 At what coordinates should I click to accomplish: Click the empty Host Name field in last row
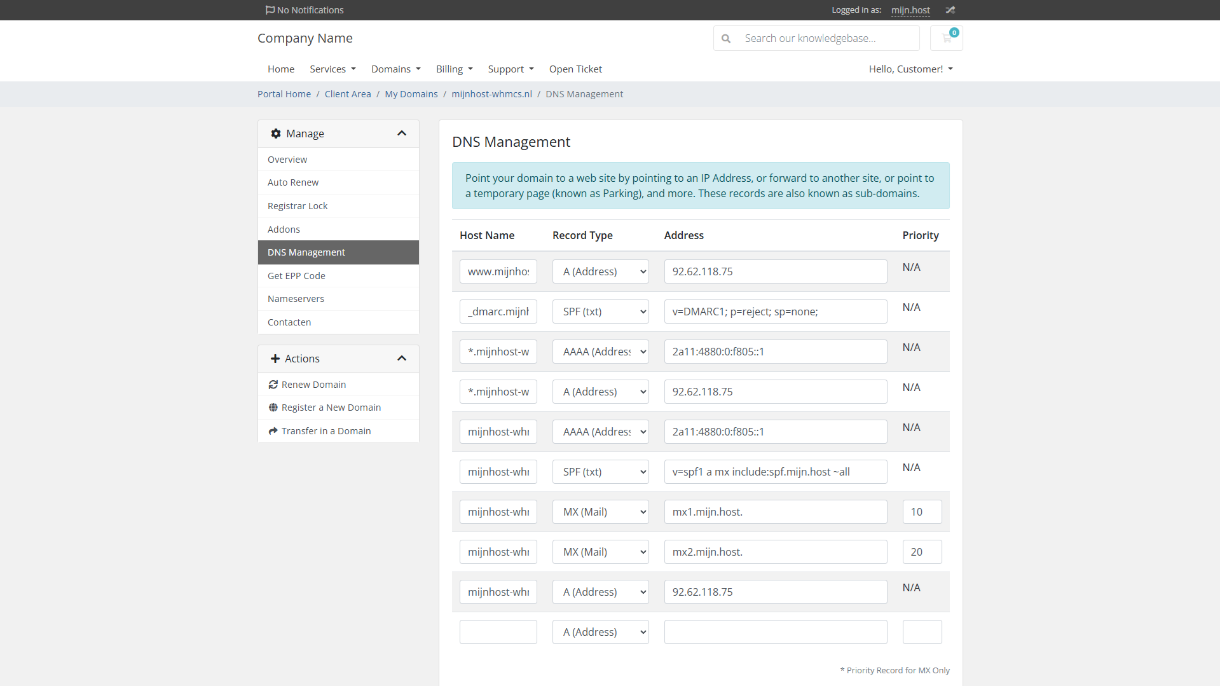tap(498, 632)
